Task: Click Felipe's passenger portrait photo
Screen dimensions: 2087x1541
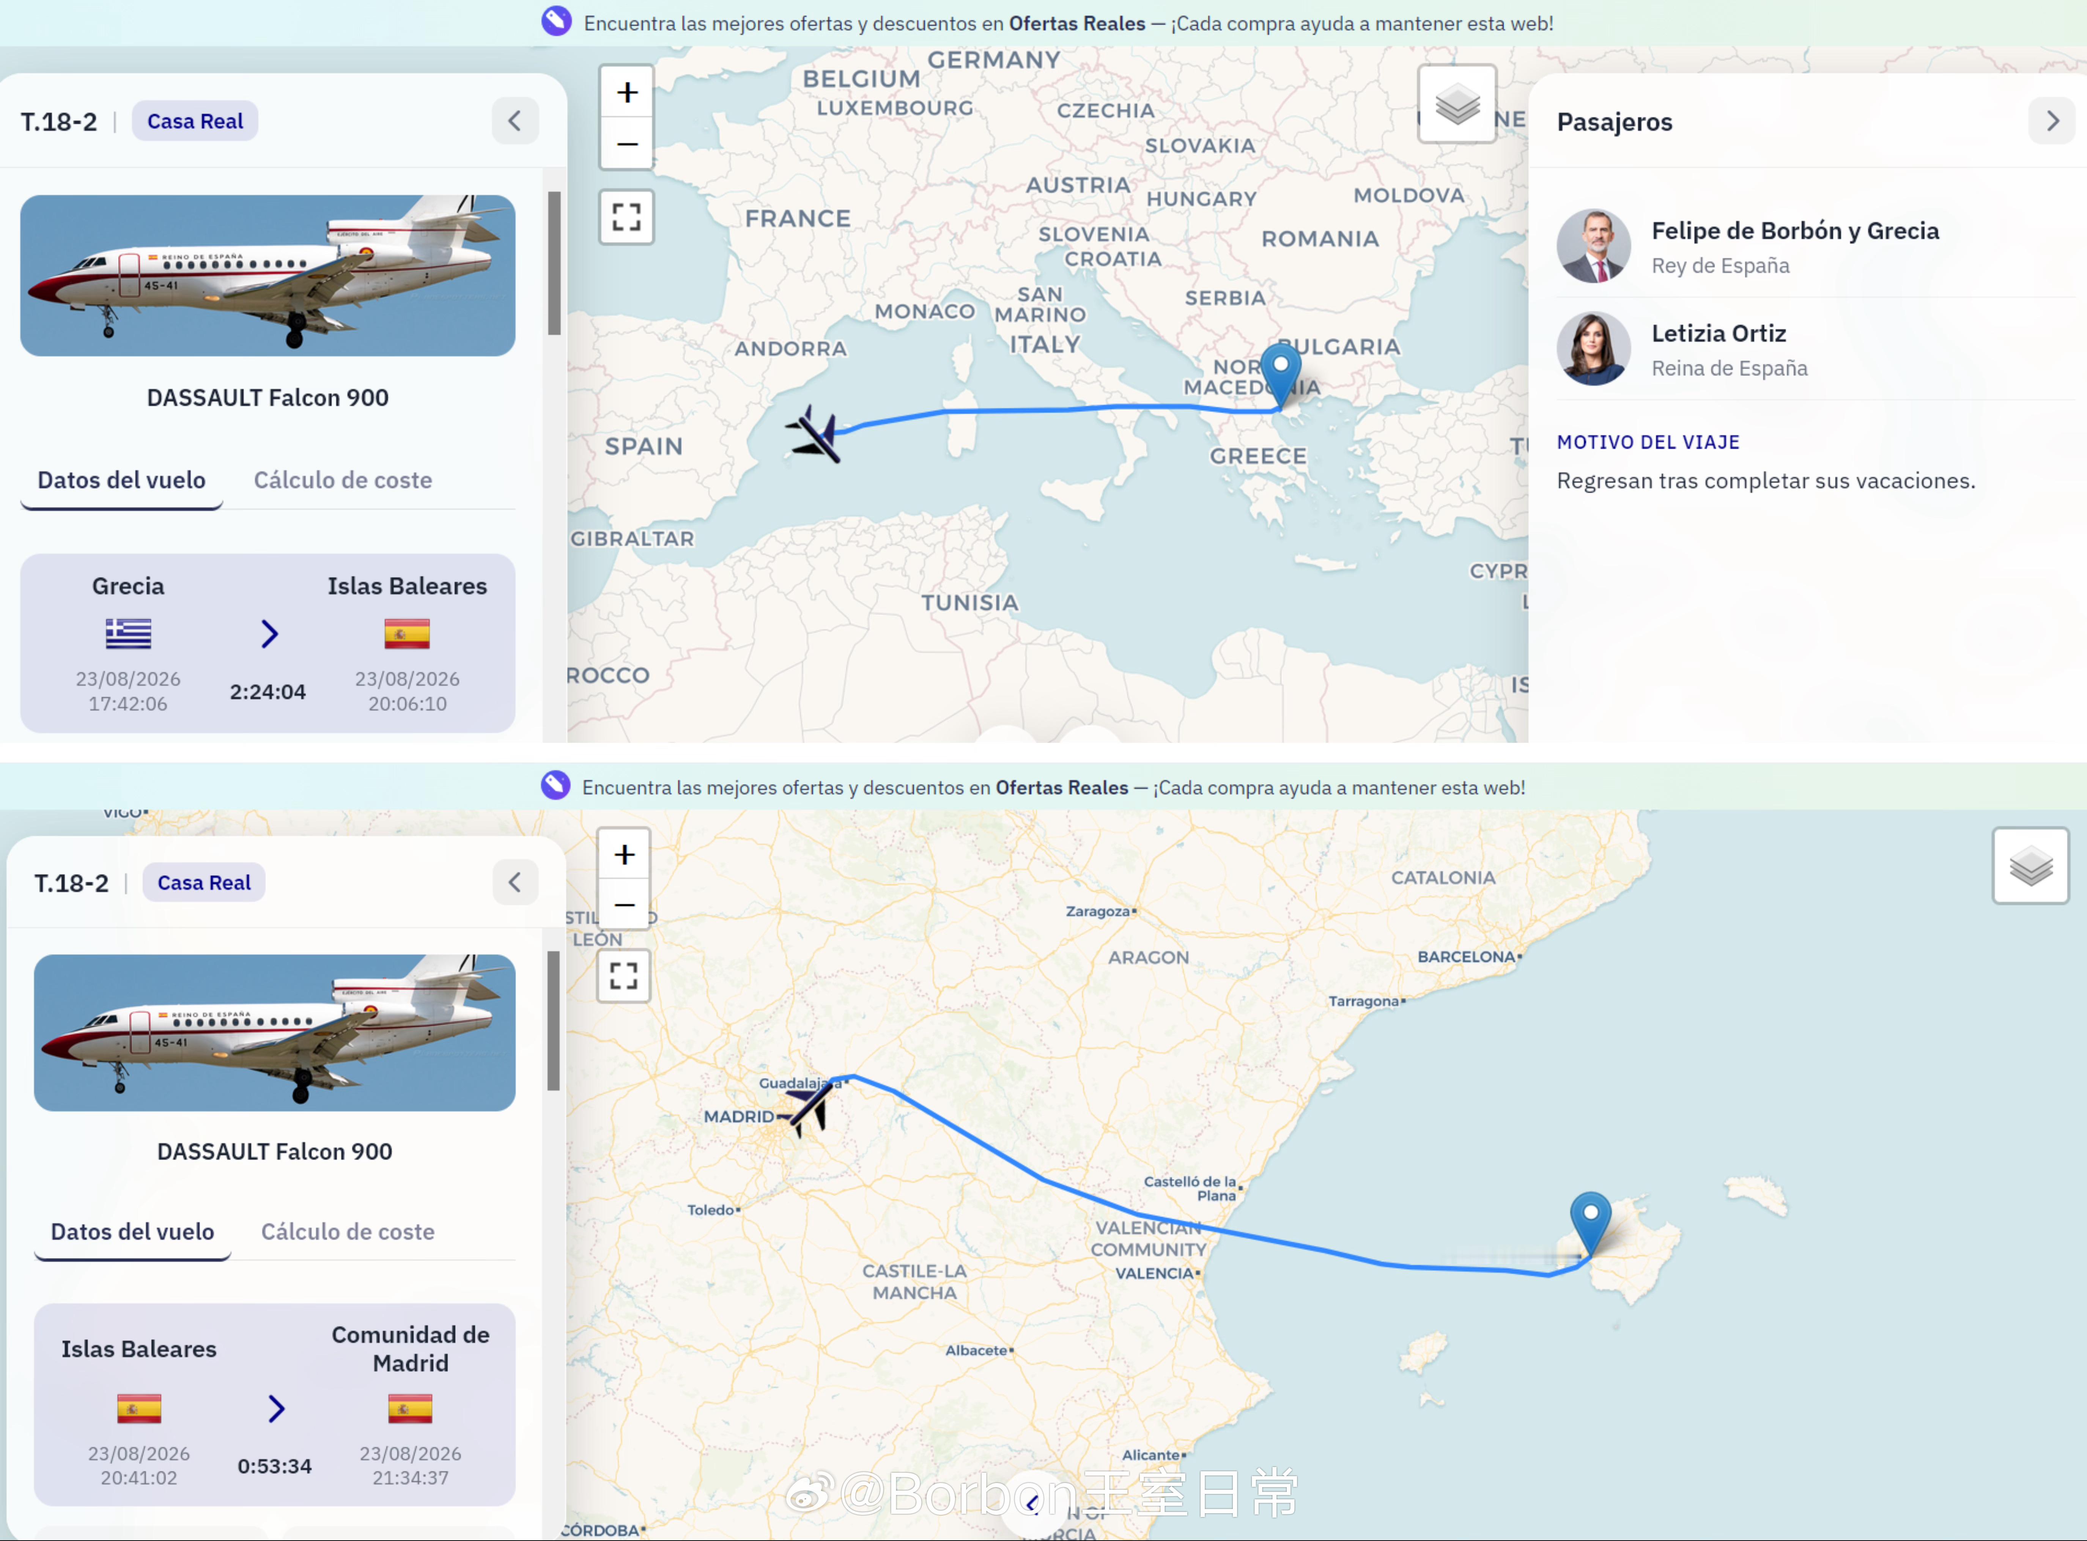Action: tap(1593, 245)
